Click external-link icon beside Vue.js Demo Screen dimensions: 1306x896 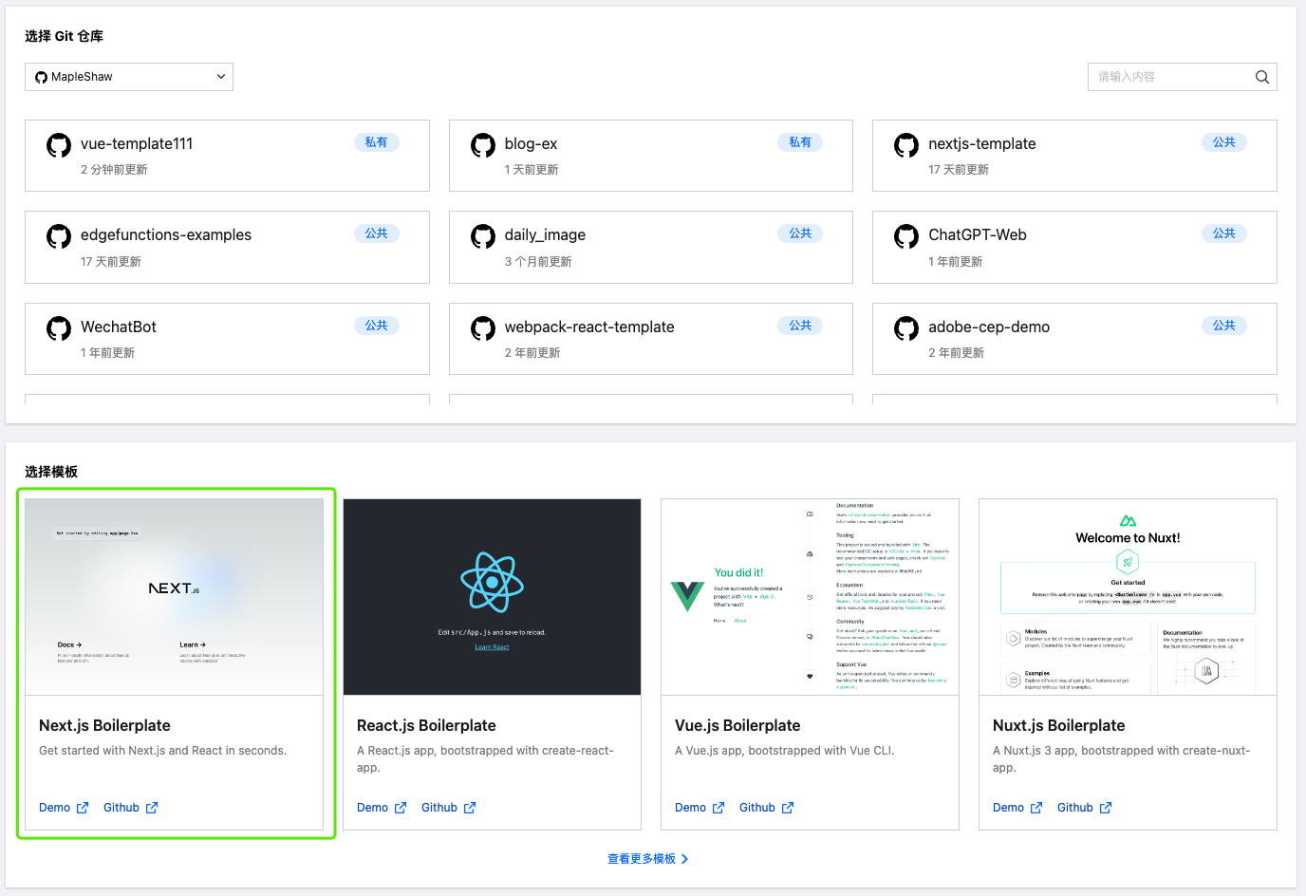718,808
